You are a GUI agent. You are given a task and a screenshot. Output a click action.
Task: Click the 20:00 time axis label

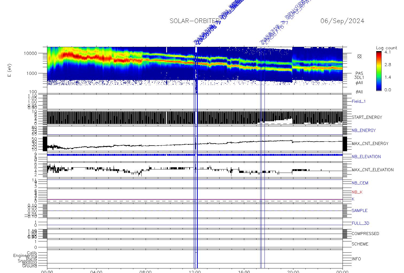pyautogui.click(x=293, y=271)
